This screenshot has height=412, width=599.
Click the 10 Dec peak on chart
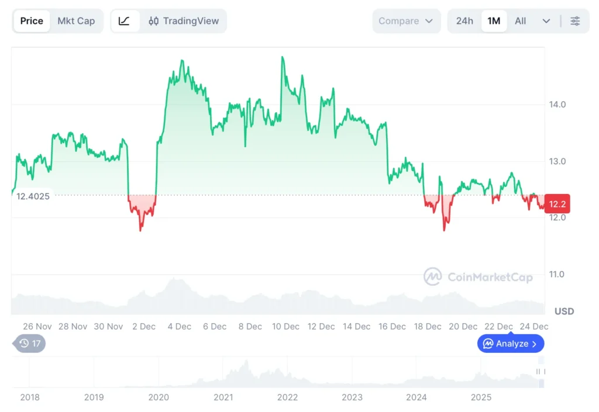tap(283, 57)
